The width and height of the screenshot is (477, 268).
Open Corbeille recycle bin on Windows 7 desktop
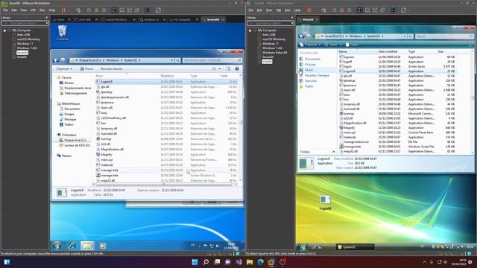pyautogui.click(x=62, y=33)
